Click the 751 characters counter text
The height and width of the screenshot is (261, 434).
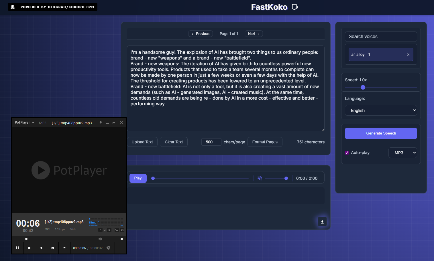[311, 142]
